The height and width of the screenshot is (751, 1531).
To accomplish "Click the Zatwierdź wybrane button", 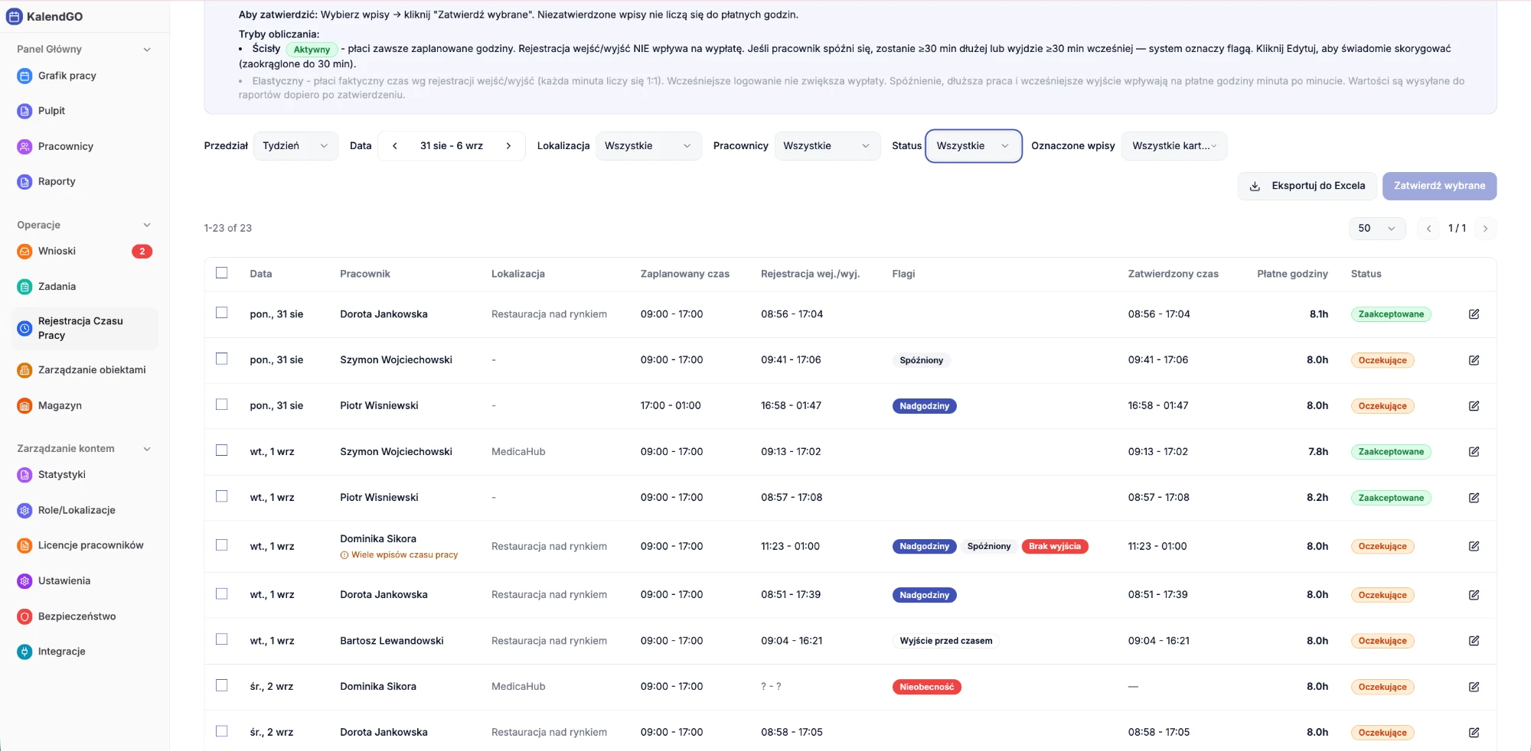I will pyautogui.click(x=1439, y=186).
